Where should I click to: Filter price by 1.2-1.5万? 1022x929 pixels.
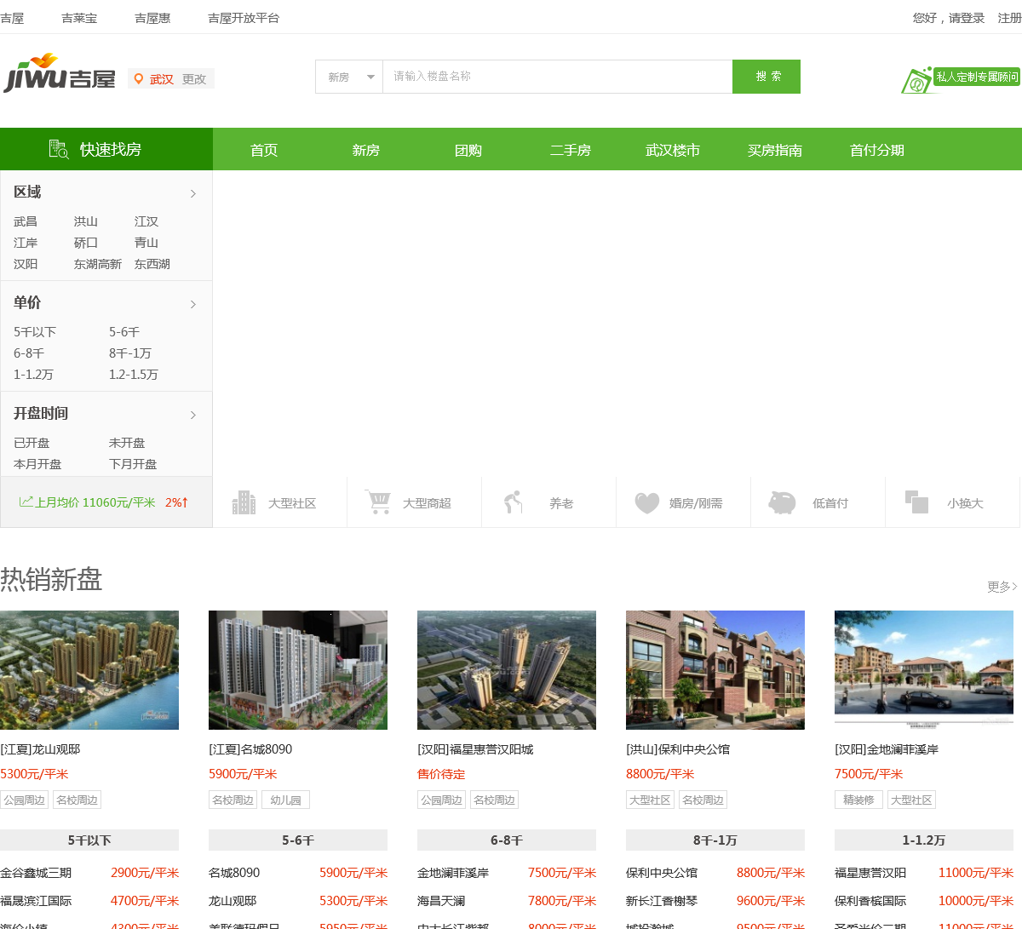[x=134, y=375]
